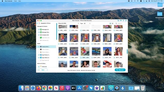Uncheck the Contacts (23) checkbox
Viewport: 164px width, 92px height.
point(39,35)
